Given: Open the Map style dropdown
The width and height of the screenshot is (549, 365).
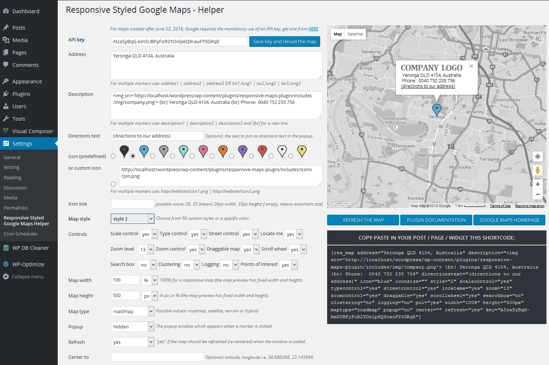Looking at the screenshot, I should coord(132,219).
